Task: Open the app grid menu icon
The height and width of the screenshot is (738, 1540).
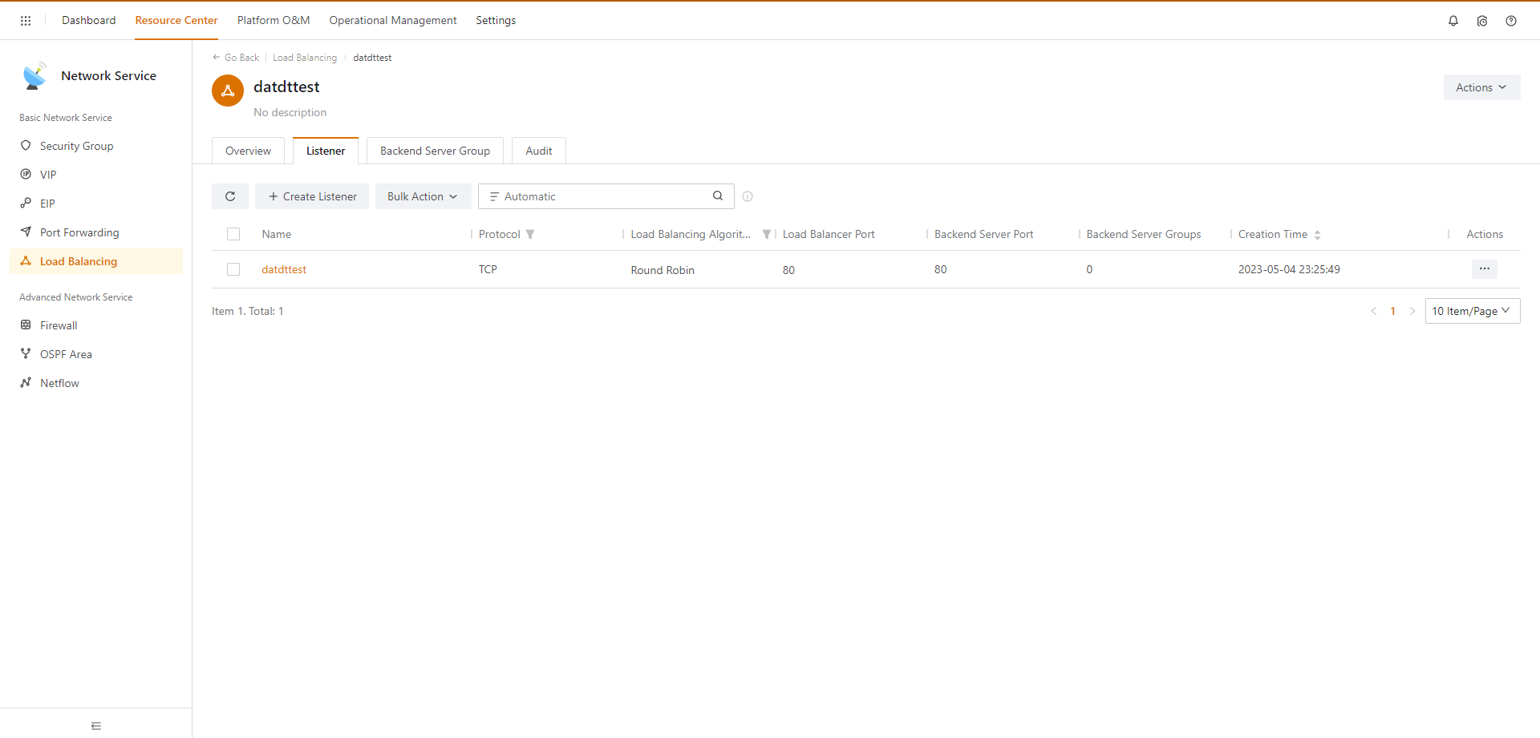Action: click(x=26, y=21)
